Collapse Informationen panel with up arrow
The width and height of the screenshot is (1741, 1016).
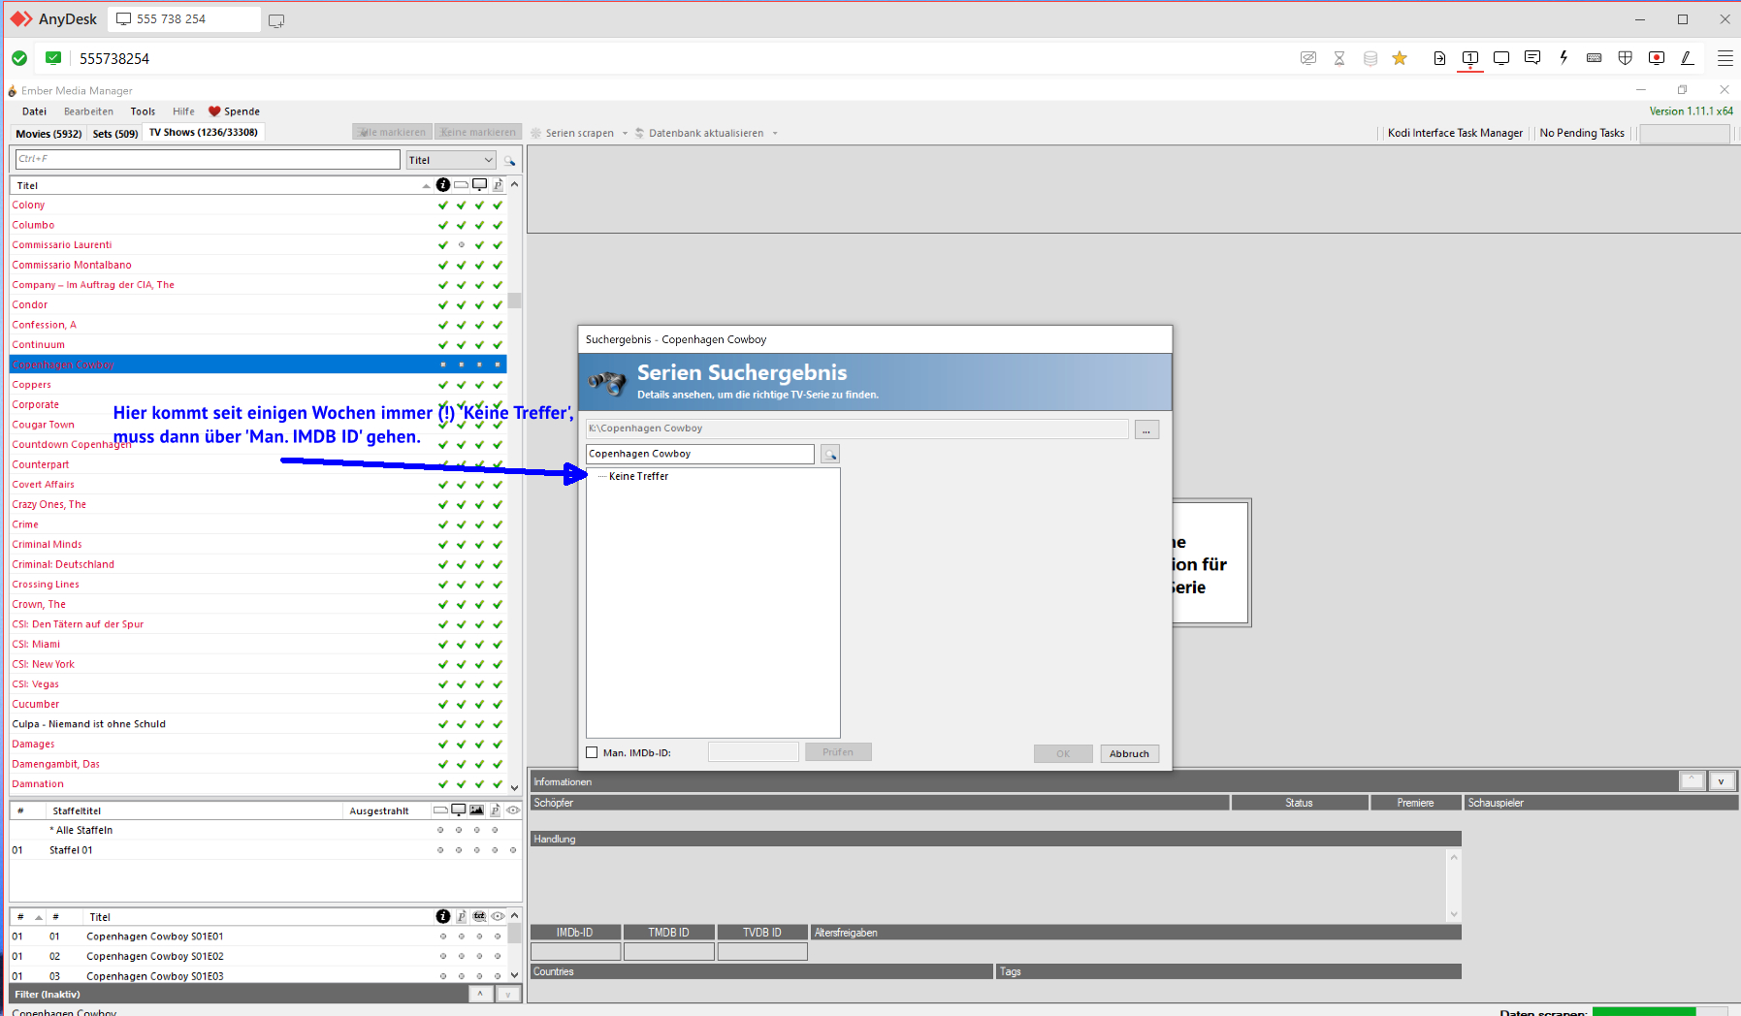(x=1693, y=781)
